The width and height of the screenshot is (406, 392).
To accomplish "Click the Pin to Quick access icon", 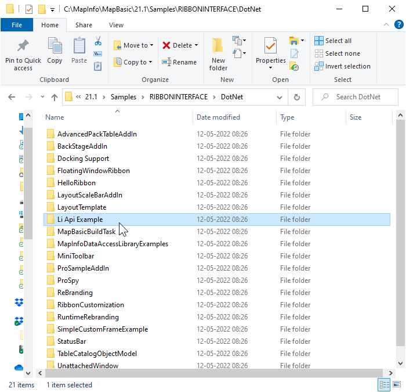I will tap(23, 46).
